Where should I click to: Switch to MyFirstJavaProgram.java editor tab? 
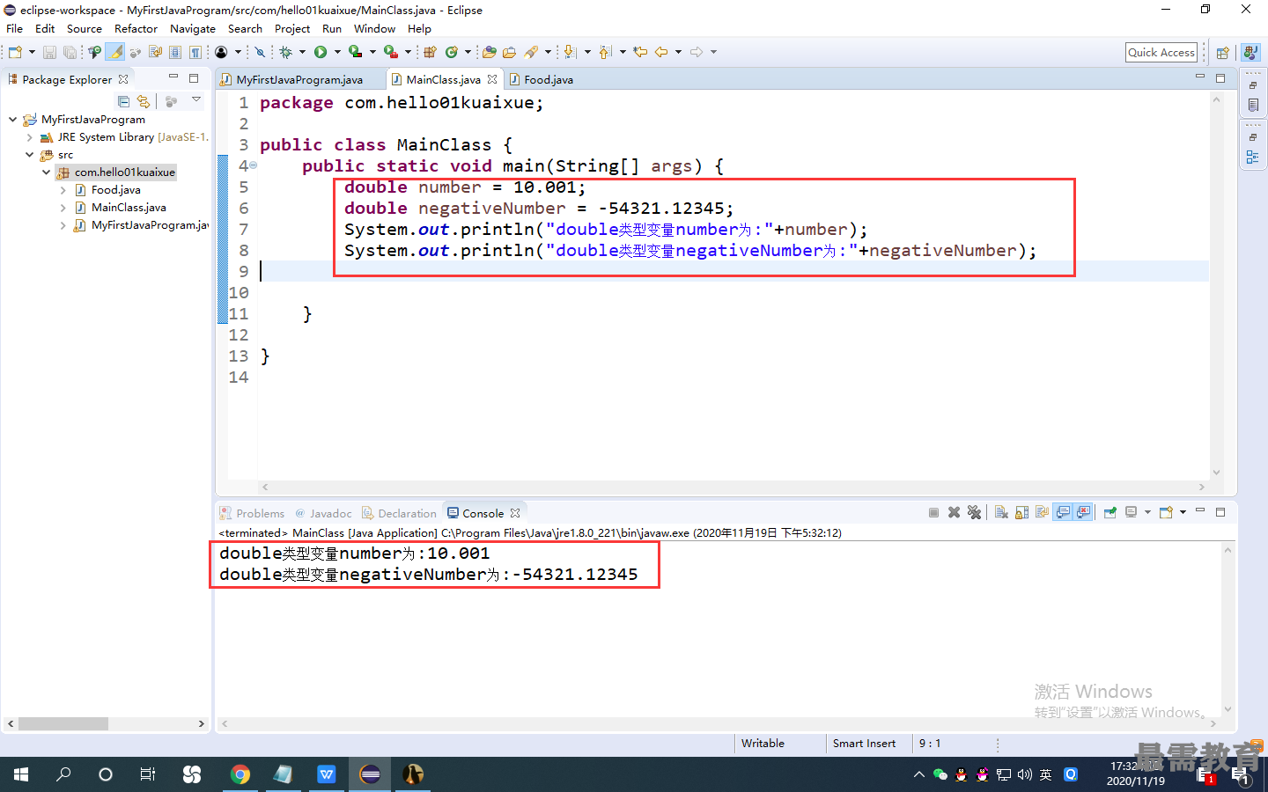point(299,79)
